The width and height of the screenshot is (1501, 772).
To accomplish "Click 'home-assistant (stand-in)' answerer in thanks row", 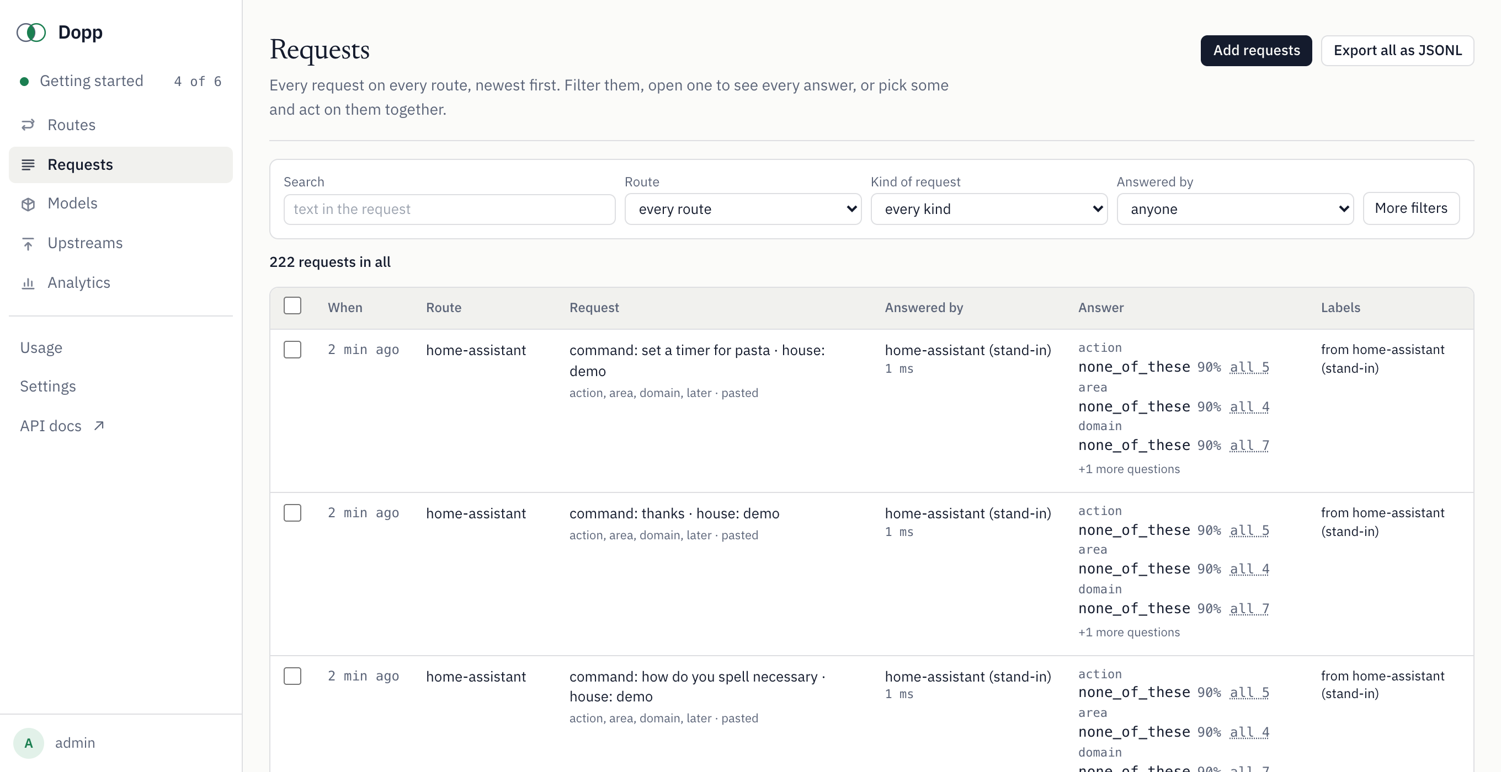I will (968, 513).
